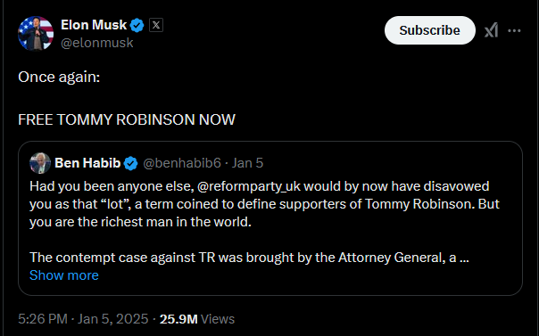Expand quoted post with Show more
539x336 pixels.
click(x=64, y=275)
